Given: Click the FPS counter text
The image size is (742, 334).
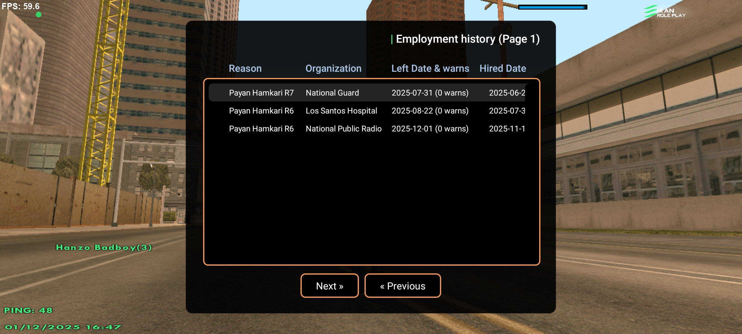Looking at the screenshot, I should (21, 6).
